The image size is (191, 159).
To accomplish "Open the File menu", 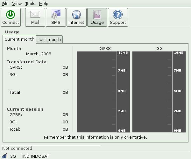I will tap(5, 3).
